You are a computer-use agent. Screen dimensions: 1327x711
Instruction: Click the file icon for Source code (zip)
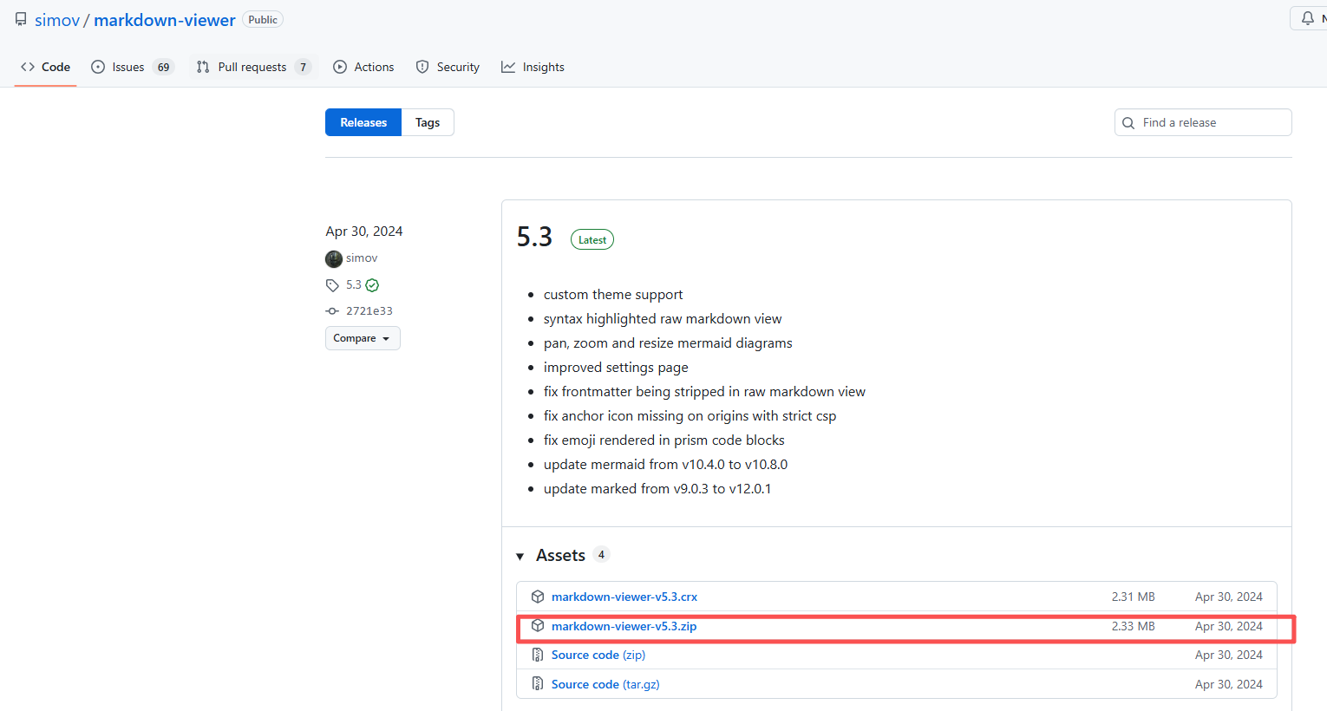tap(538, 655)
